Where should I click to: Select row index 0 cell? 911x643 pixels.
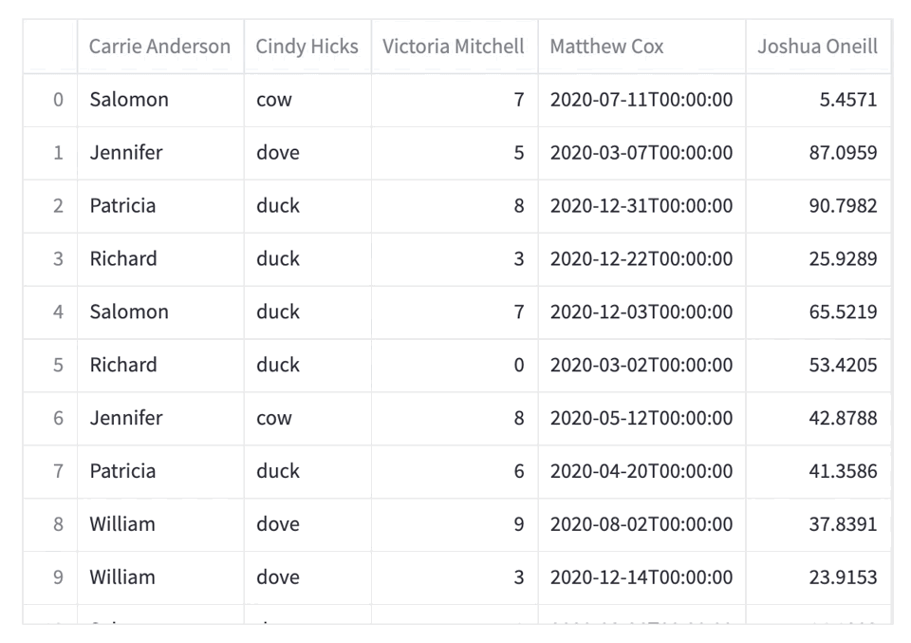pos(50,100)
